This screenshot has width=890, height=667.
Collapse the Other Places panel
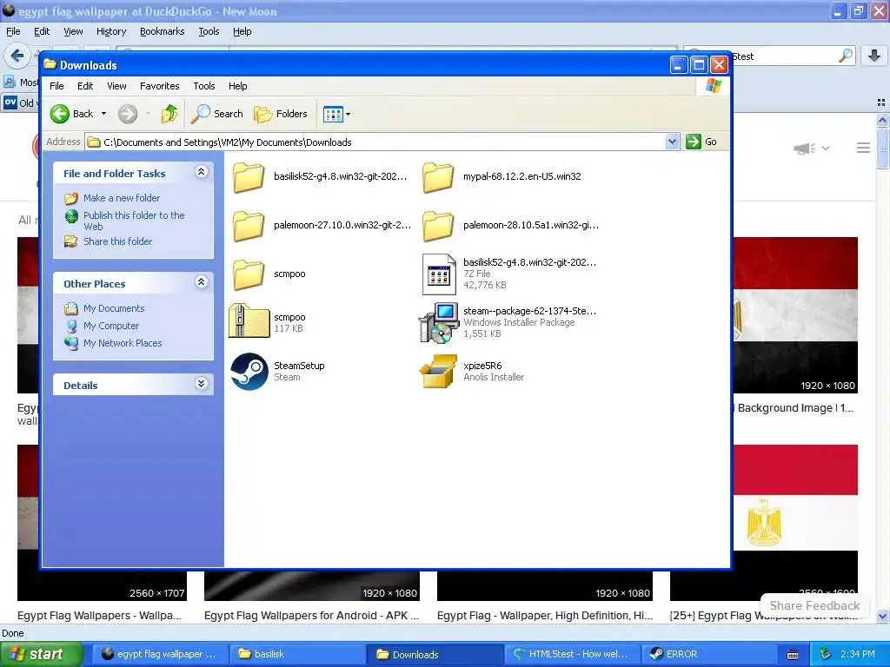point(201,282)
